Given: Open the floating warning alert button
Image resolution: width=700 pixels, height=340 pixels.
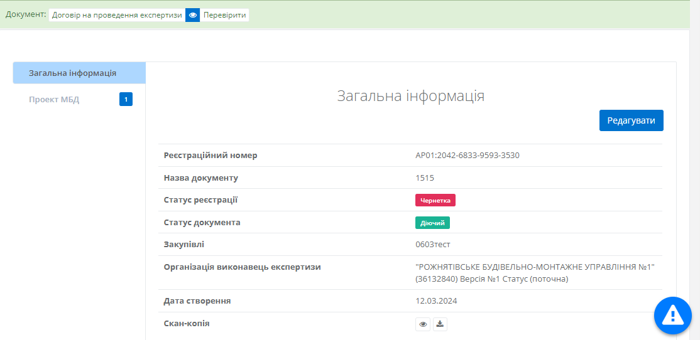Looking at the screenshot, I should 672,314.
